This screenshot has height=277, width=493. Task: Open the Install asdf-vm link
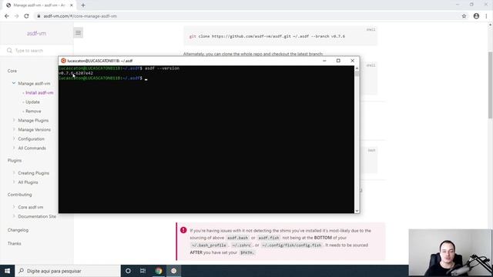click(x=39, y=92)
